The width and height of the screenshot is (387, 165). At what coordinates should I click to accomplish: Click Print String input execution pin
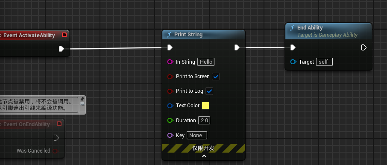(x=170, y=47)
